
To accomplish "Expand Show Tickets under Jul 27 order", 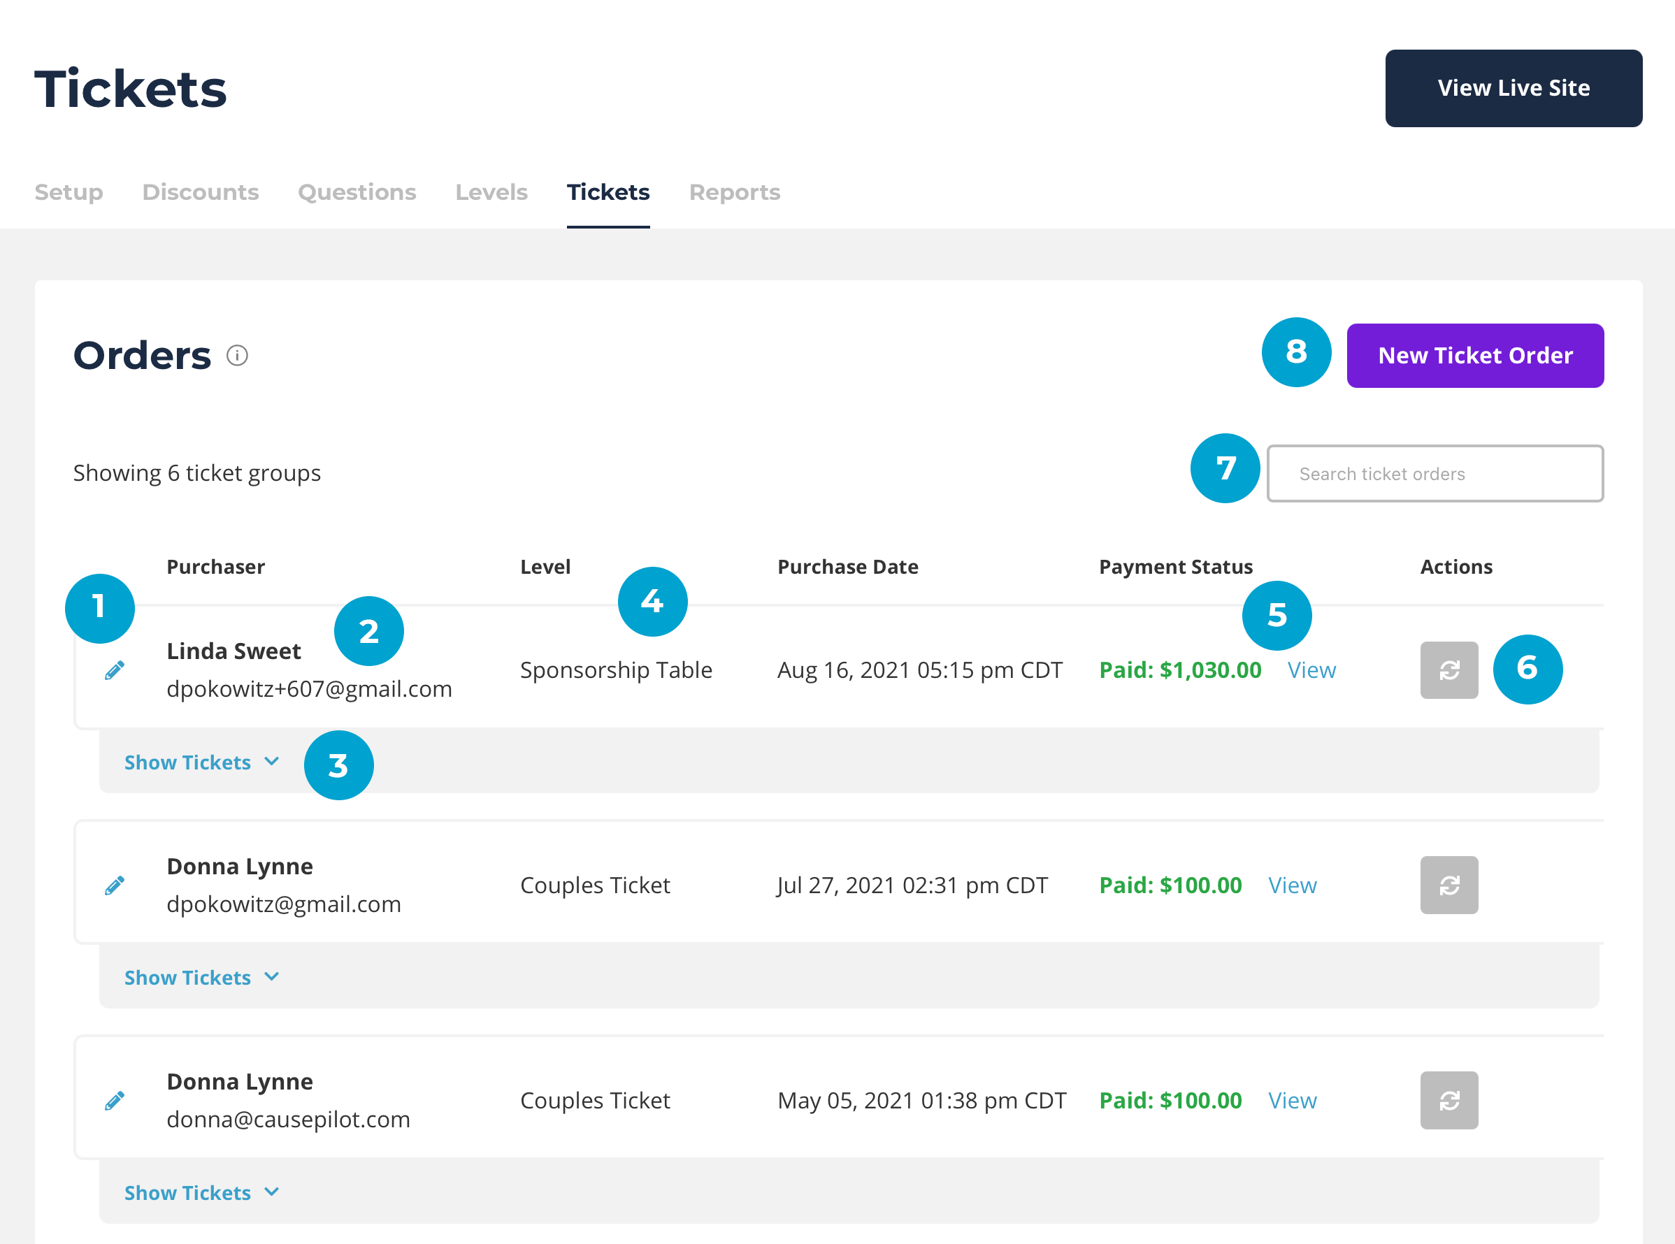I will tap(201, 978).
